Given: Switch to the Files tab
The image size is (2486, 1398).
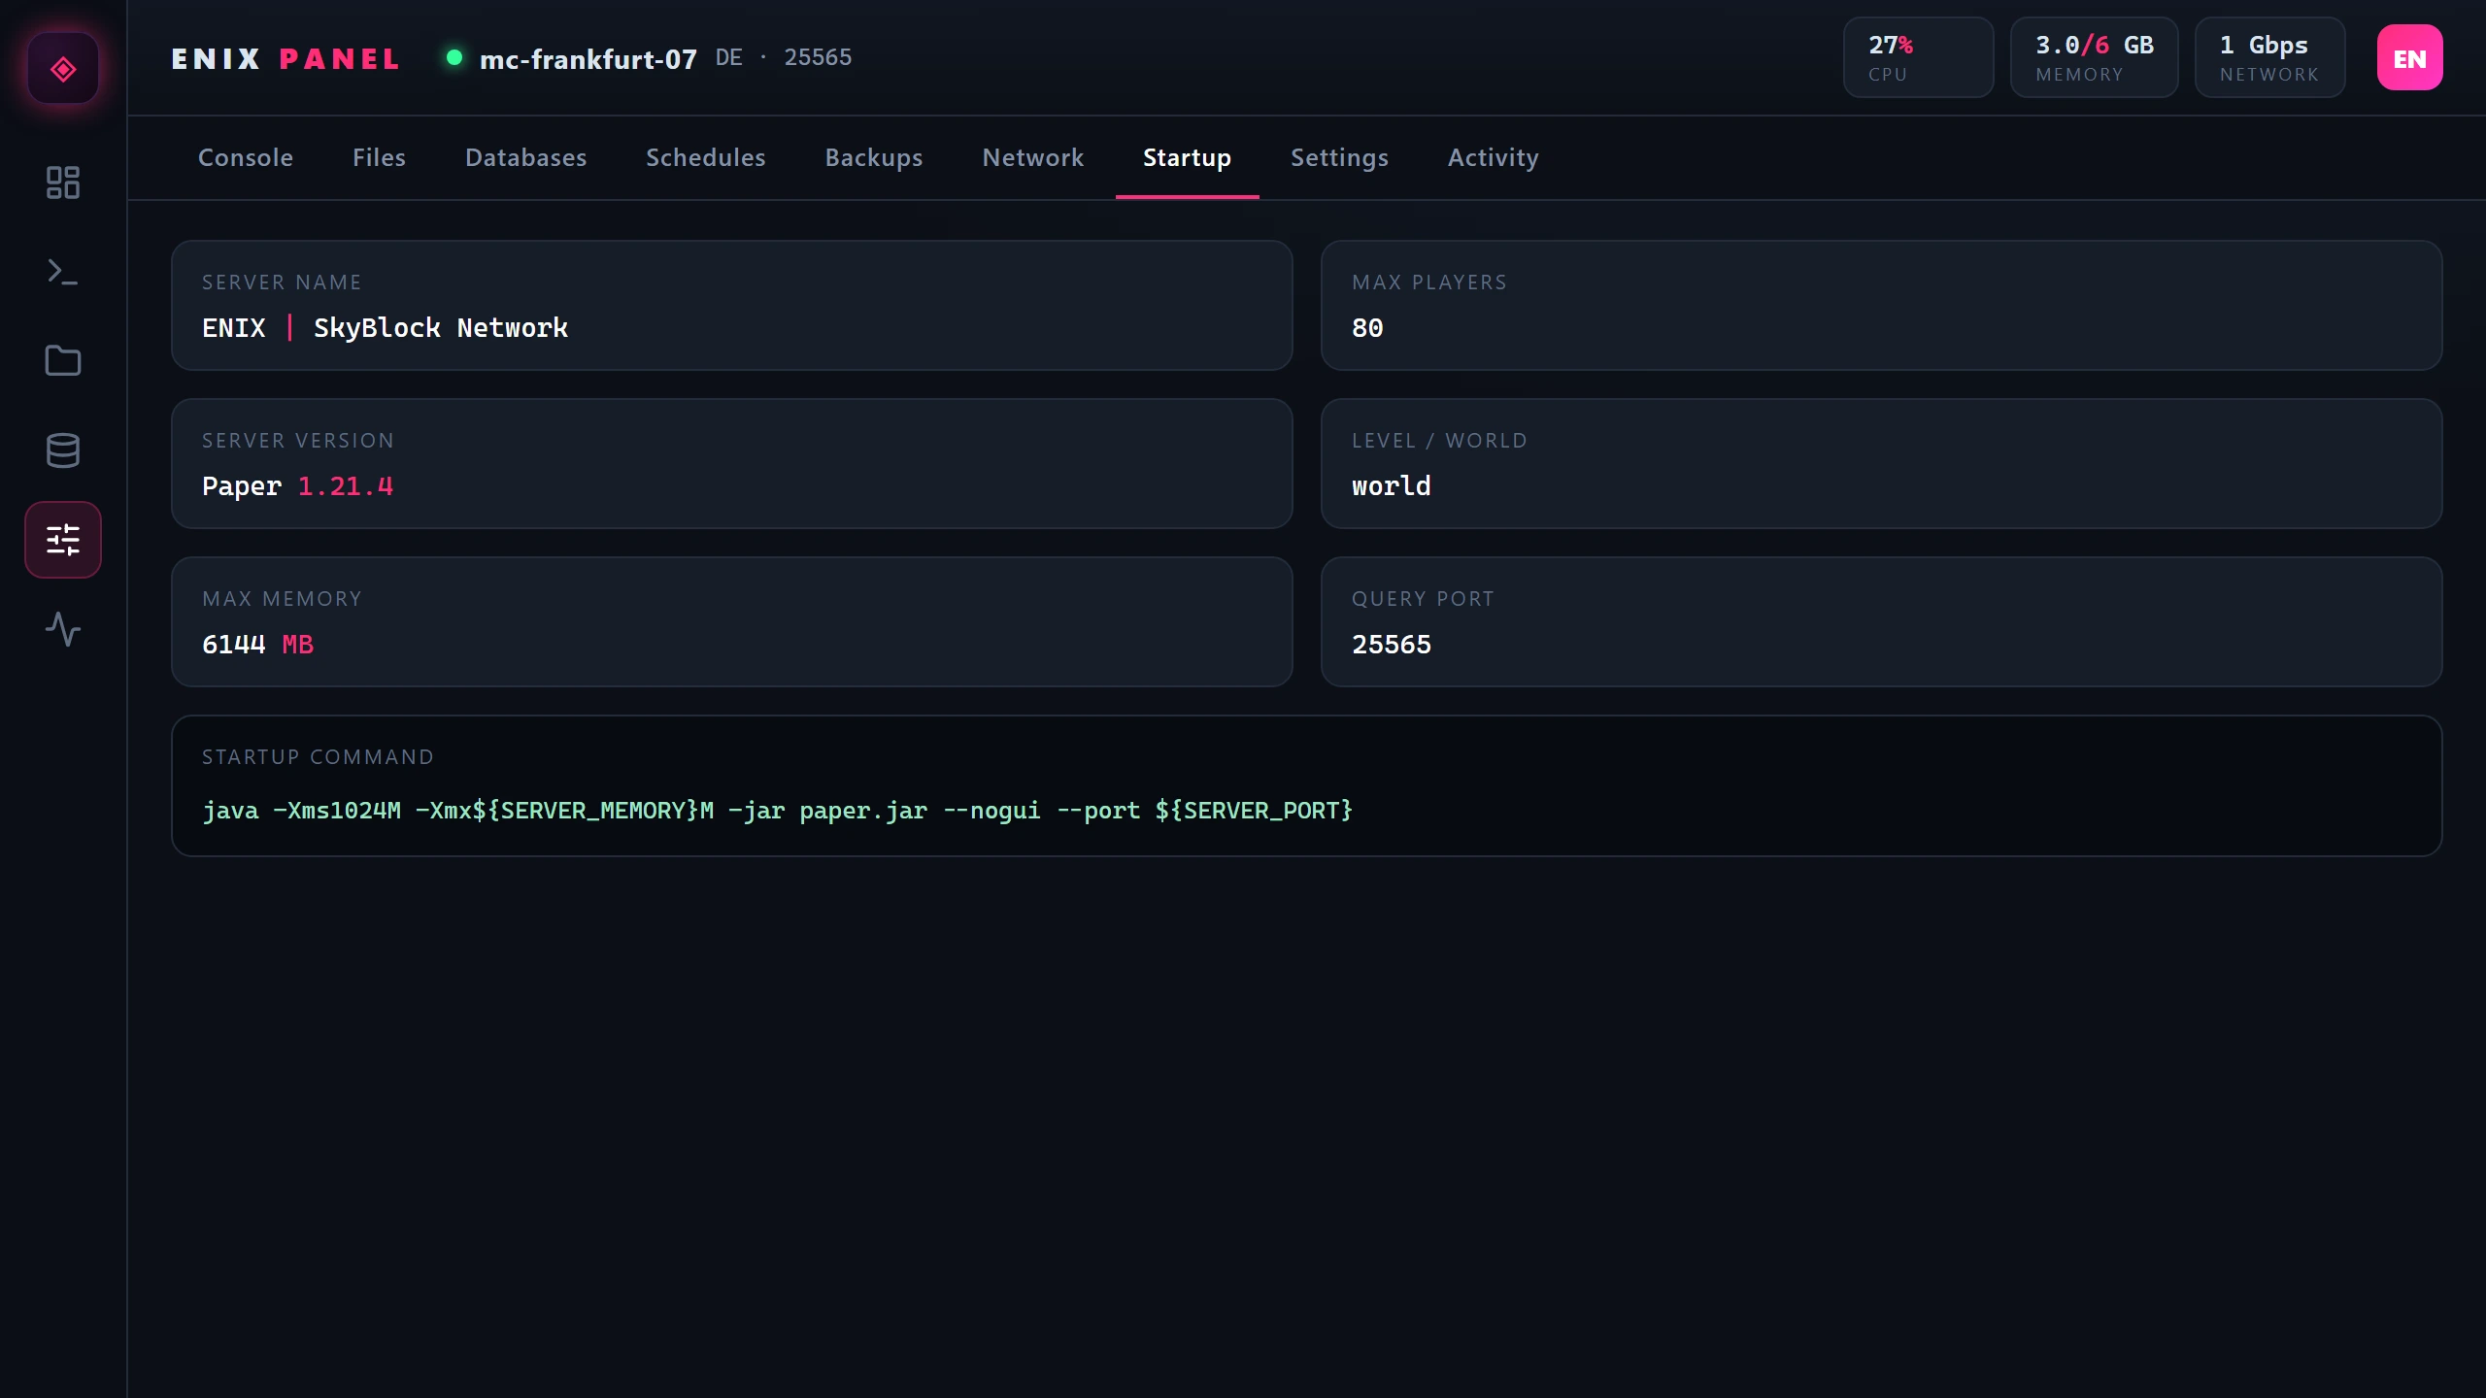Looking at the screenshot, I should coord(379,157).
